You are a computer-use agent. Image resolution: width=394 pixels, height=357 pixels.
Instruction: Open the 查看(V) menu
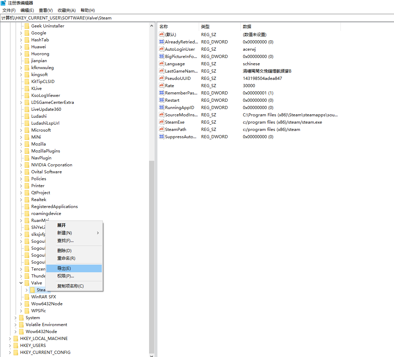click(46, 10)
